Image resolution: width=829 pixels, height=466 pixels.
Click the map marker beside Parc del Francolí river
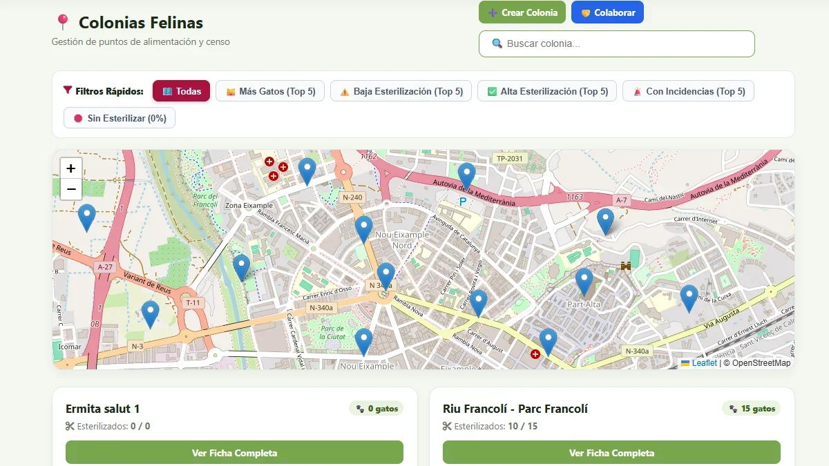[x=241, y=268]
